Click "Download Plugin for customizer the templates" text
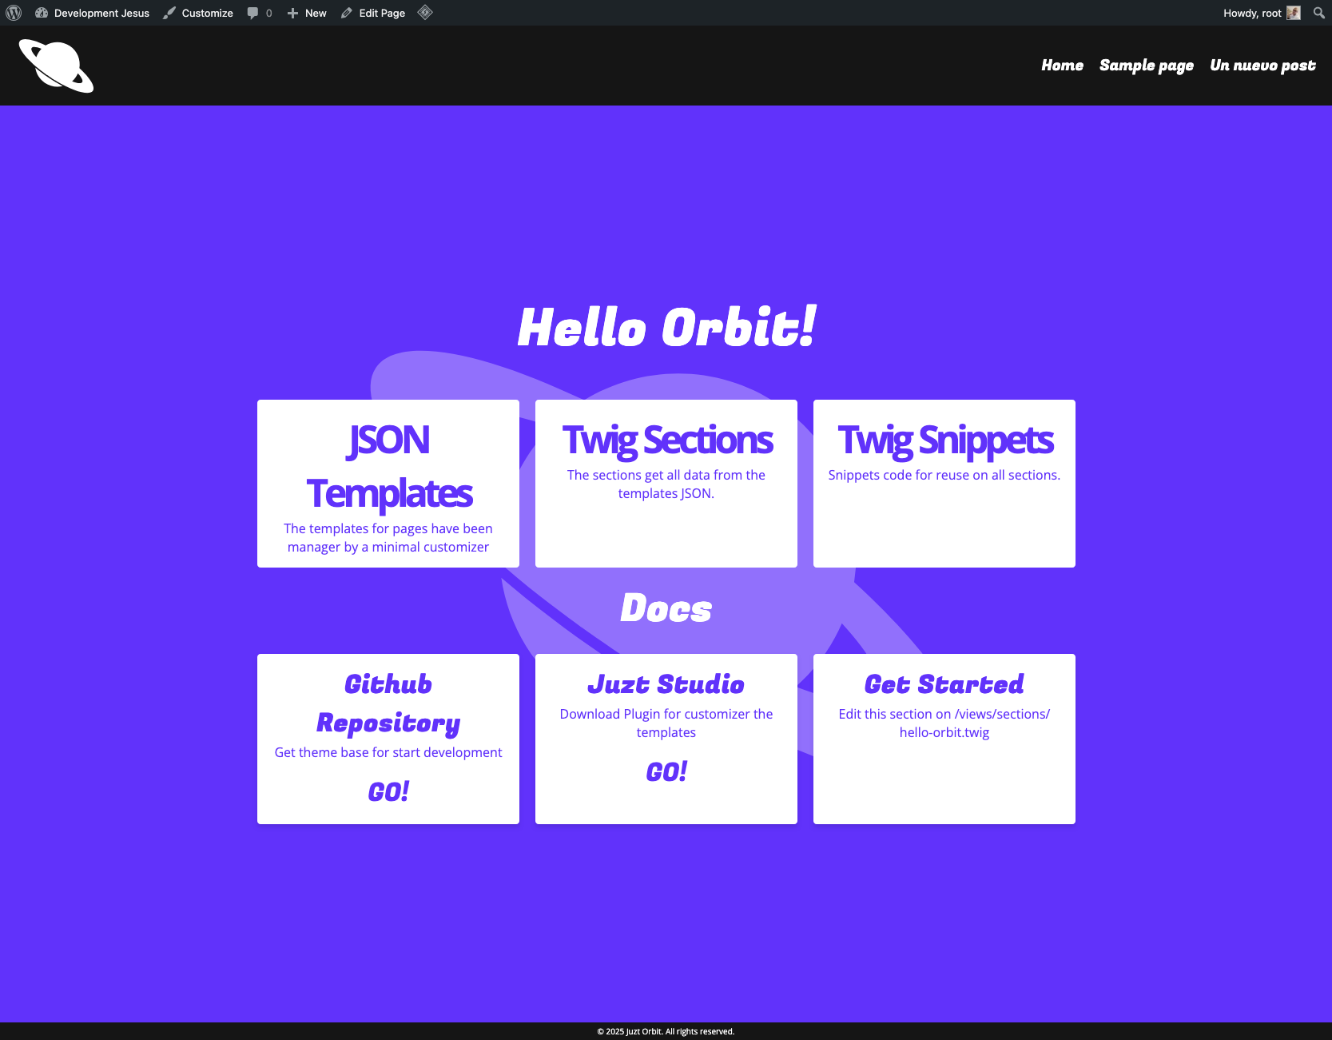This screenshot has width=1332, height=1040. coord(666,723)
